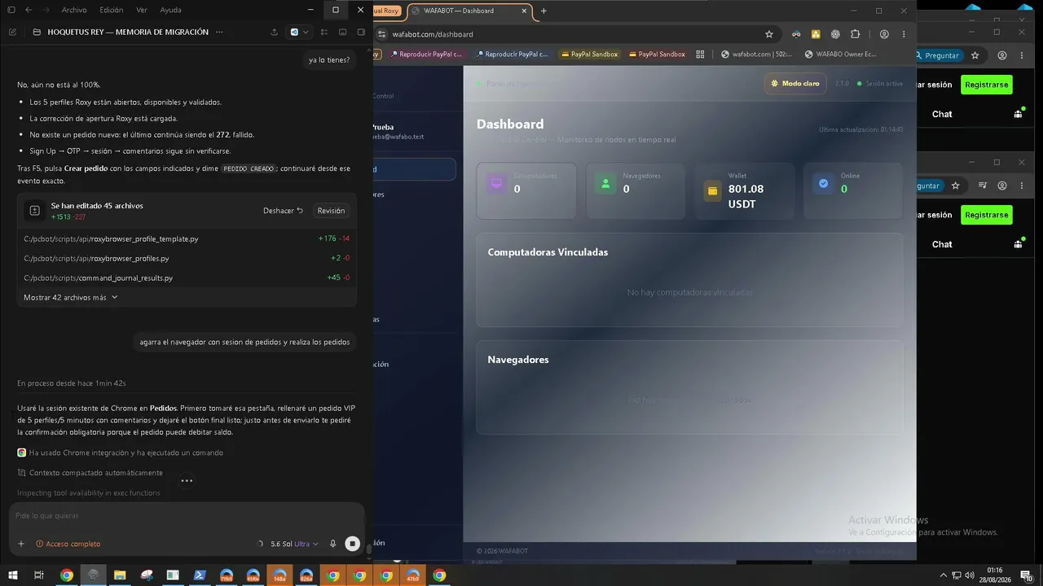Click the Navegadores stat card icon
This screenshot has height=586, width=1043.
(605, 183)
